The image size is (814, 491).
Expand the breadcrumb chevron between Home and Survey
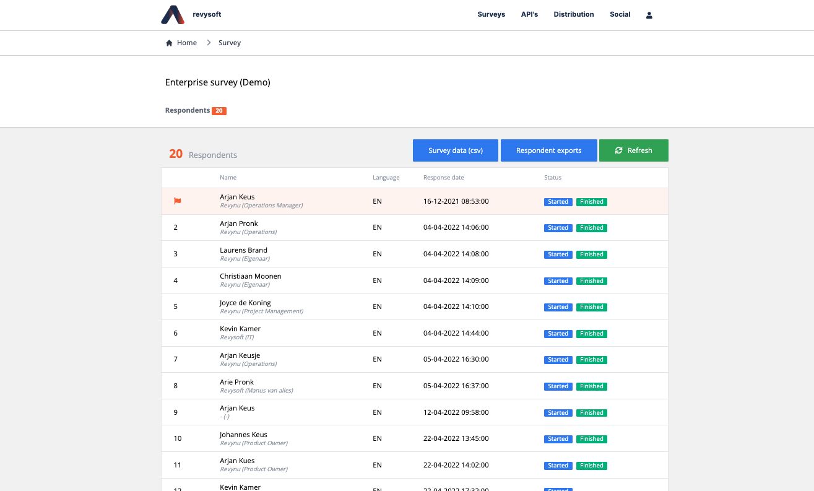pos(209,42)
